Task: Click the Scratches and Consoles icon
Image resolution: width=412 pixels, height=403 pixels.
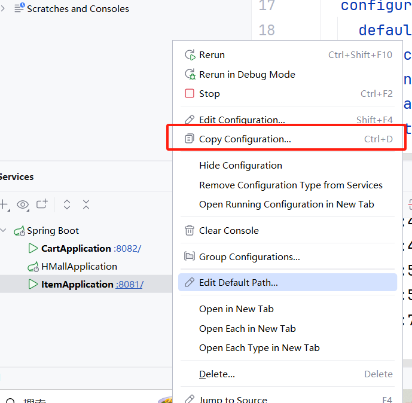Action: tap(20, 8)
